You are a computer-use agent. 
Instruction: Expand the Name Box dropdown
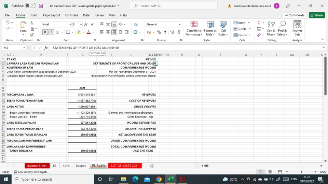pyautogui.click(x=24, y=48)
